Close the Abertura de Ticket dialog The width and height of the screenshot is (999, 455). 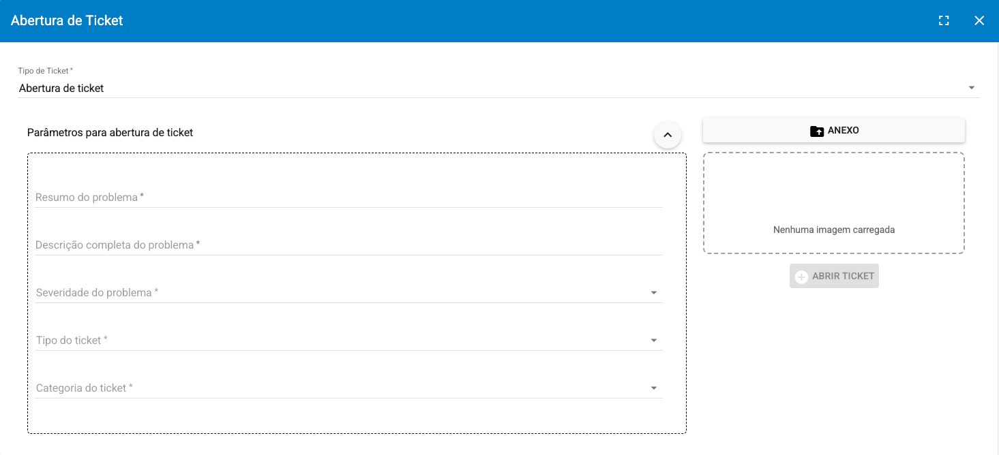click(979, 20)
